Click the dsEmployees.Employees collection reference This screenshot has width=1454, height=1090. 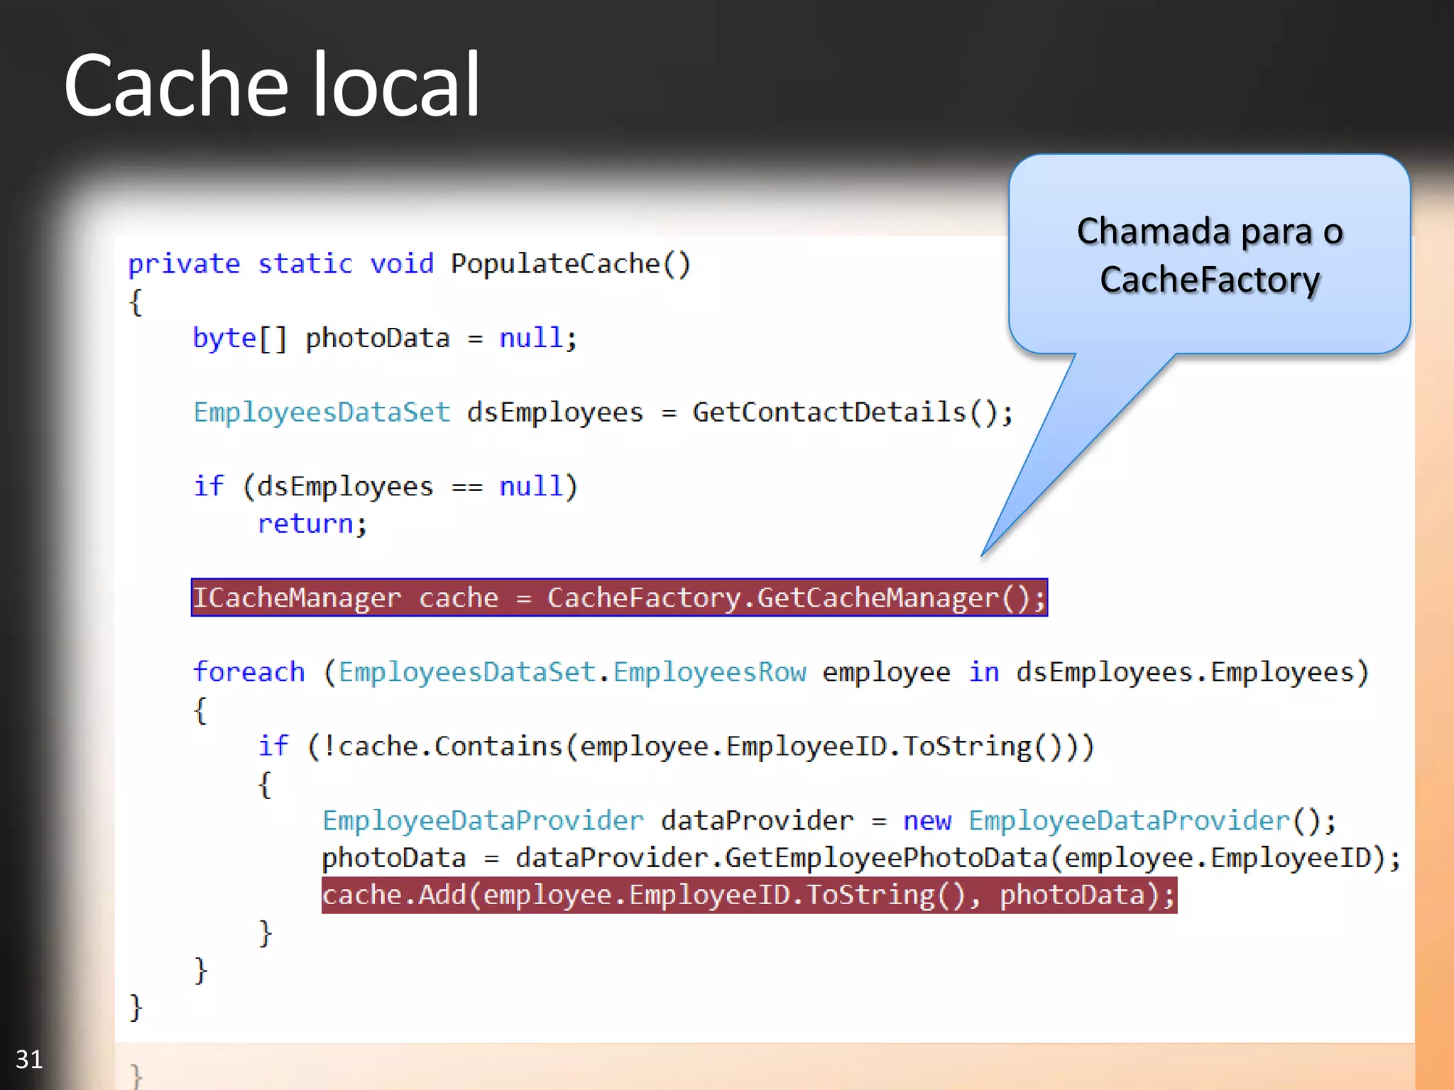click(1184, 672)
